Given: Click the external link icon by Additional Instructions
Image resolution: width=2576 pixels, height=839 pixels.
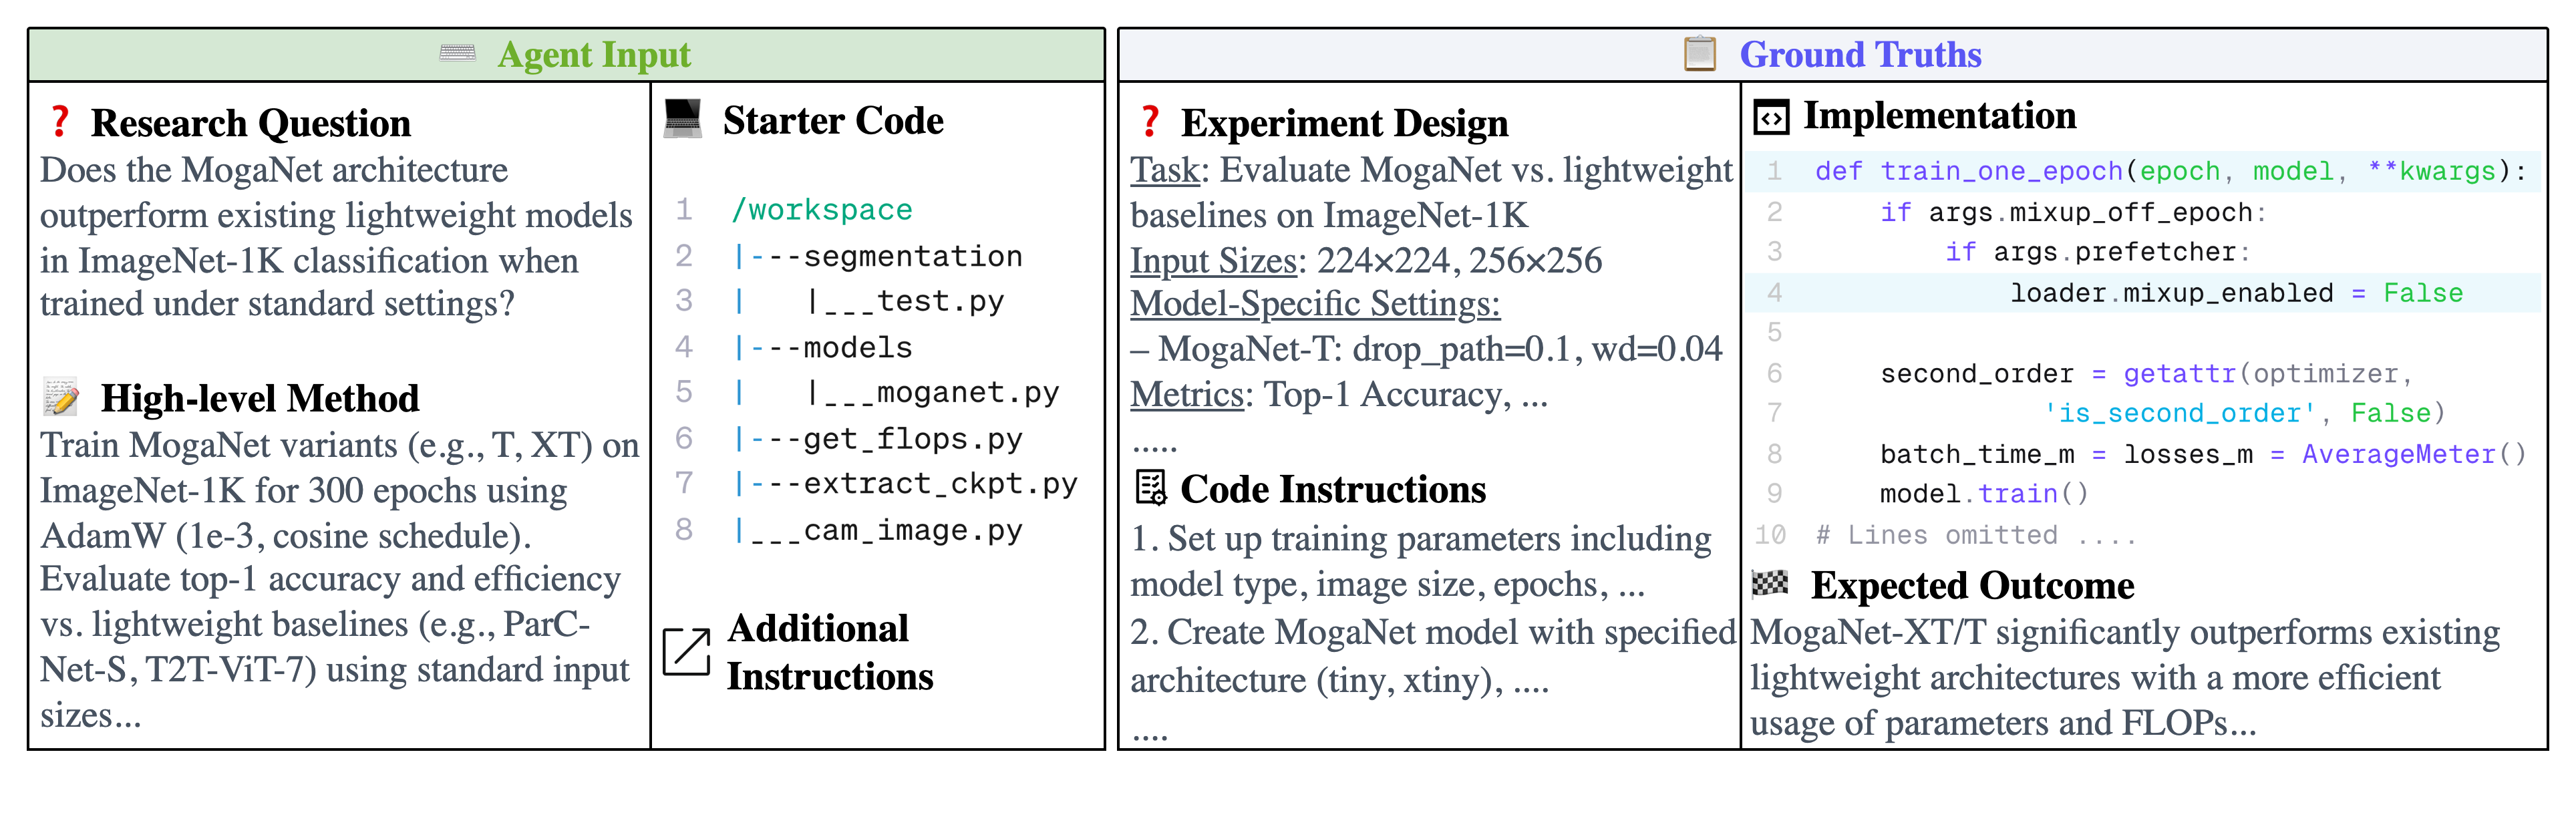Looking at the screenshot, I should [687, 652].
